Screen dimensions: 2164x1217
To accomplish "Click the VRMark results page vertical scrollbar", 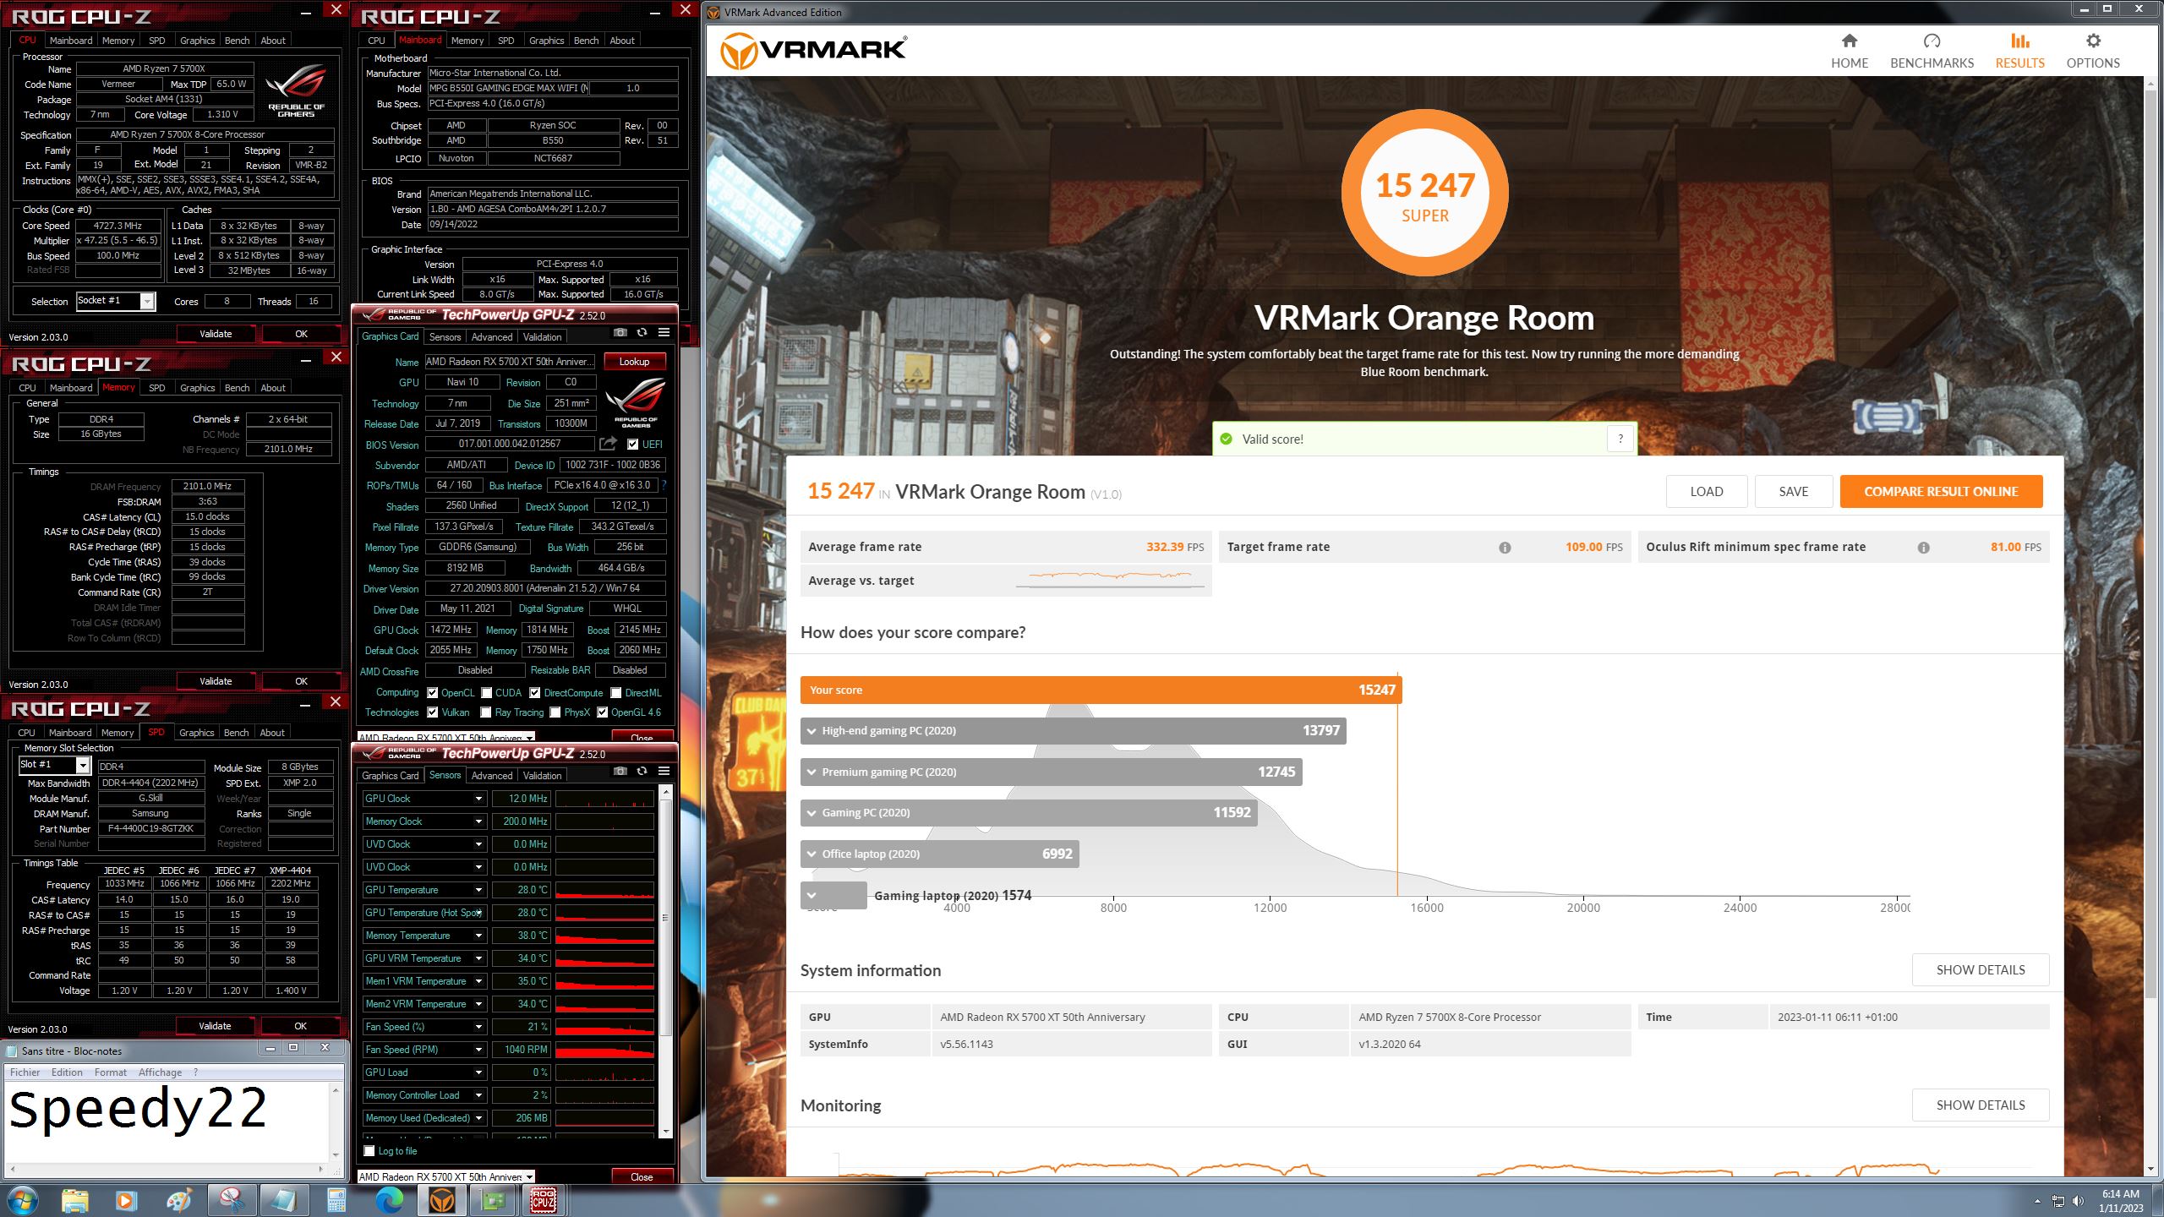I will click(x=2151, y=626).
